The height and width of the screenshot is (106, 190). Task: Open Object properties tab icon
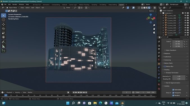coord(159,64)
